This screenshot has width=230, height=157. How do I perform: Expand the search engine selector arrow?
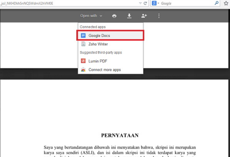point(158,3)
